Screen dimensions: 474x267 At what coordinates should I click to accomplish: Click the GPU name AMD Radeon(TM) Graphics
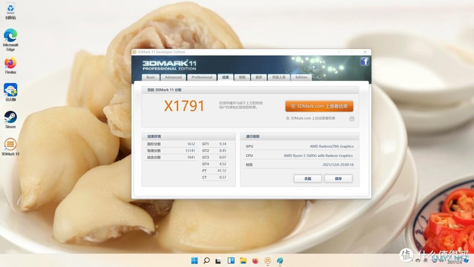332,146
